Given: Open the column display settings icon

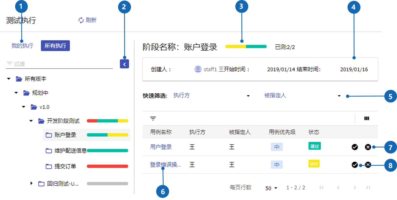Looking at the screenshot, I should (367, 118).
